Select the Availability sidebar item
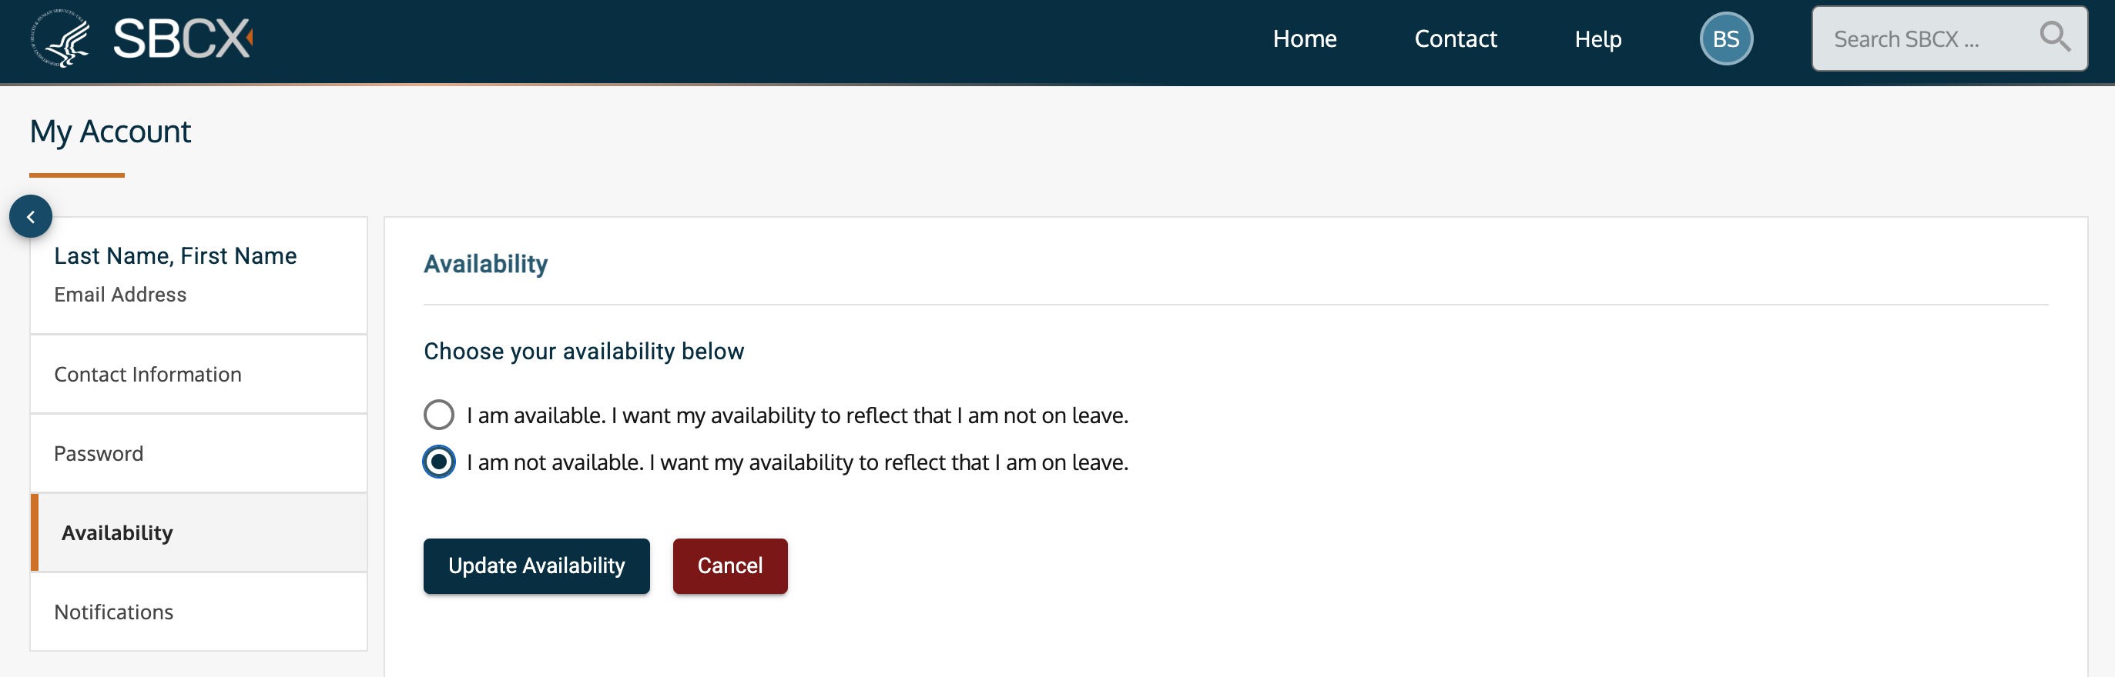Viewport: 2115px width, 677px height. pyautogui.click(x=199, y=532)
